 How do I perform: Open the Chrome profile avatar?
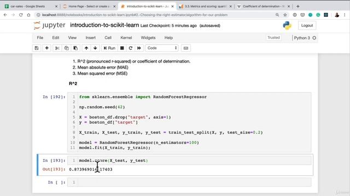[337, 15]
